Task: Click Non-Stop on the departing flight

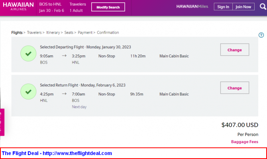Action: [106, 56]
